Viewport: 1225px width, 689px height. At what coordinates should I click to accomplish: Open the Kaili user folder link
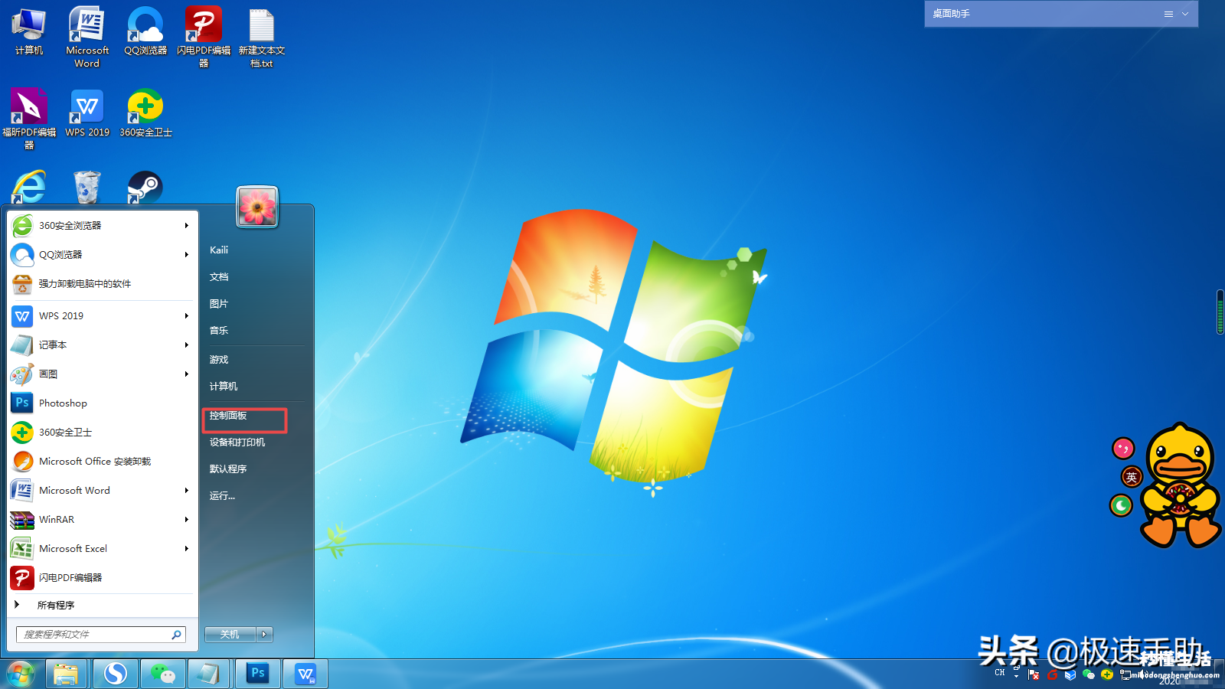219,250
